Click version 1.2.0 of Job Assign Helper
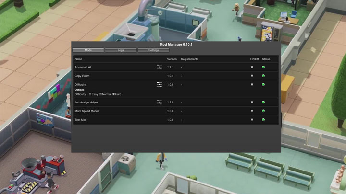 coord(170,103)
